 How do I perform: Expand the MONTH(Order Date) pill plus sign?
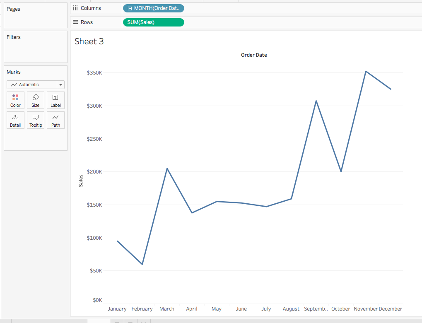[x=130, y=8]
